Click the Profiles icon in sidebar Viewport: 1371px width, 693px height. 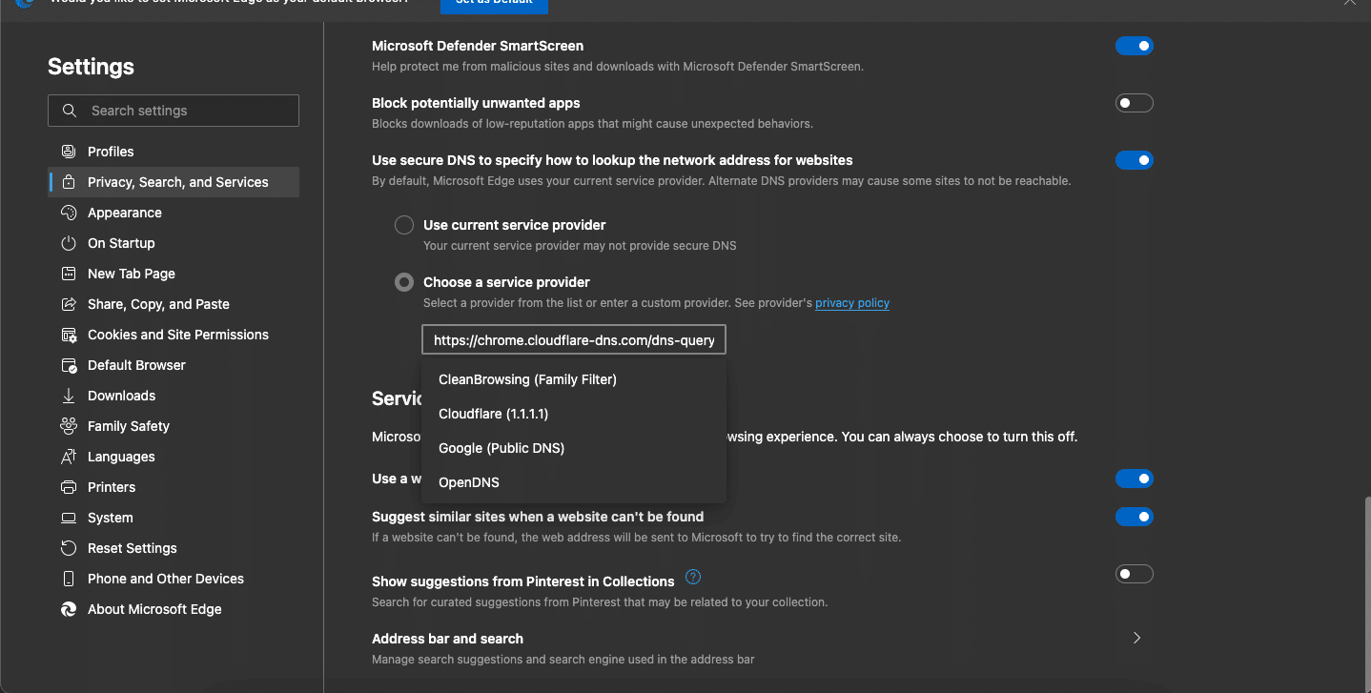pyautogui.click(x=69, y=152)
